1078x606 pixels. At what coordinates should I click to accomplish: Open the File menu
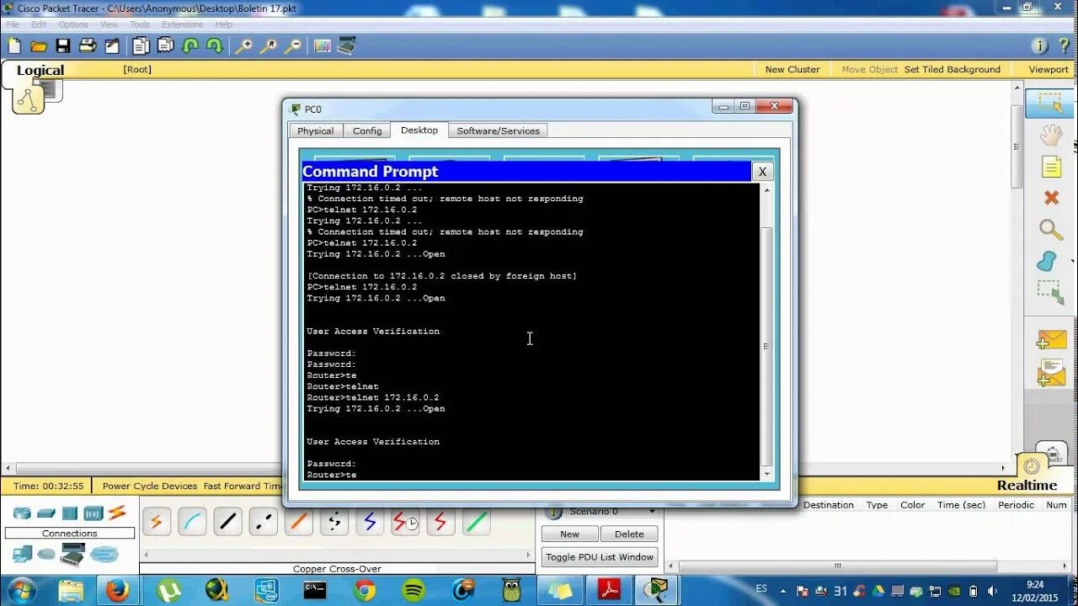coord(13,24)
